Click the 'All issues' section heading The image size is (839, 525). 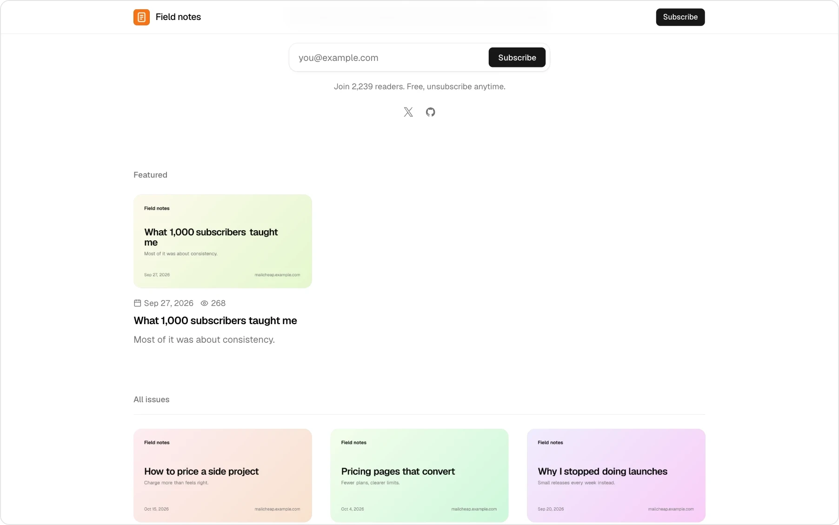tap(152, 399)
